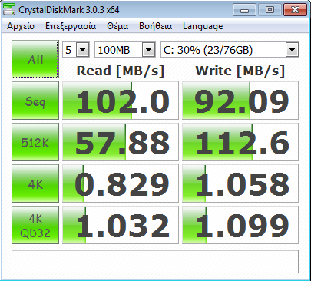
Task: Expand the test size dropdown showing 100MB
Action: coord(149,50)
